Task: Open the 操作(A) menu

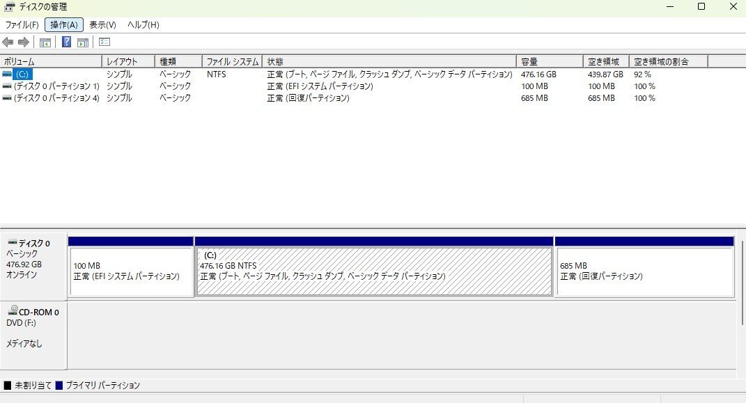Action: click(64, 25)
